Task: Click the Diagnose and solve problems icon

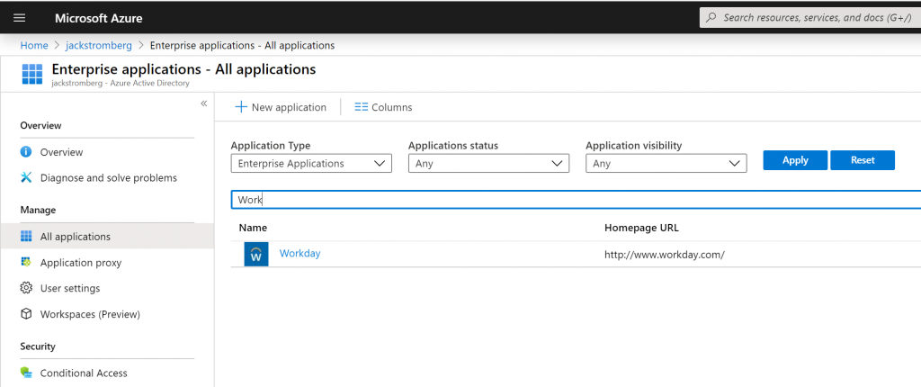Action: pyautogui.click(x=26, y=178)
